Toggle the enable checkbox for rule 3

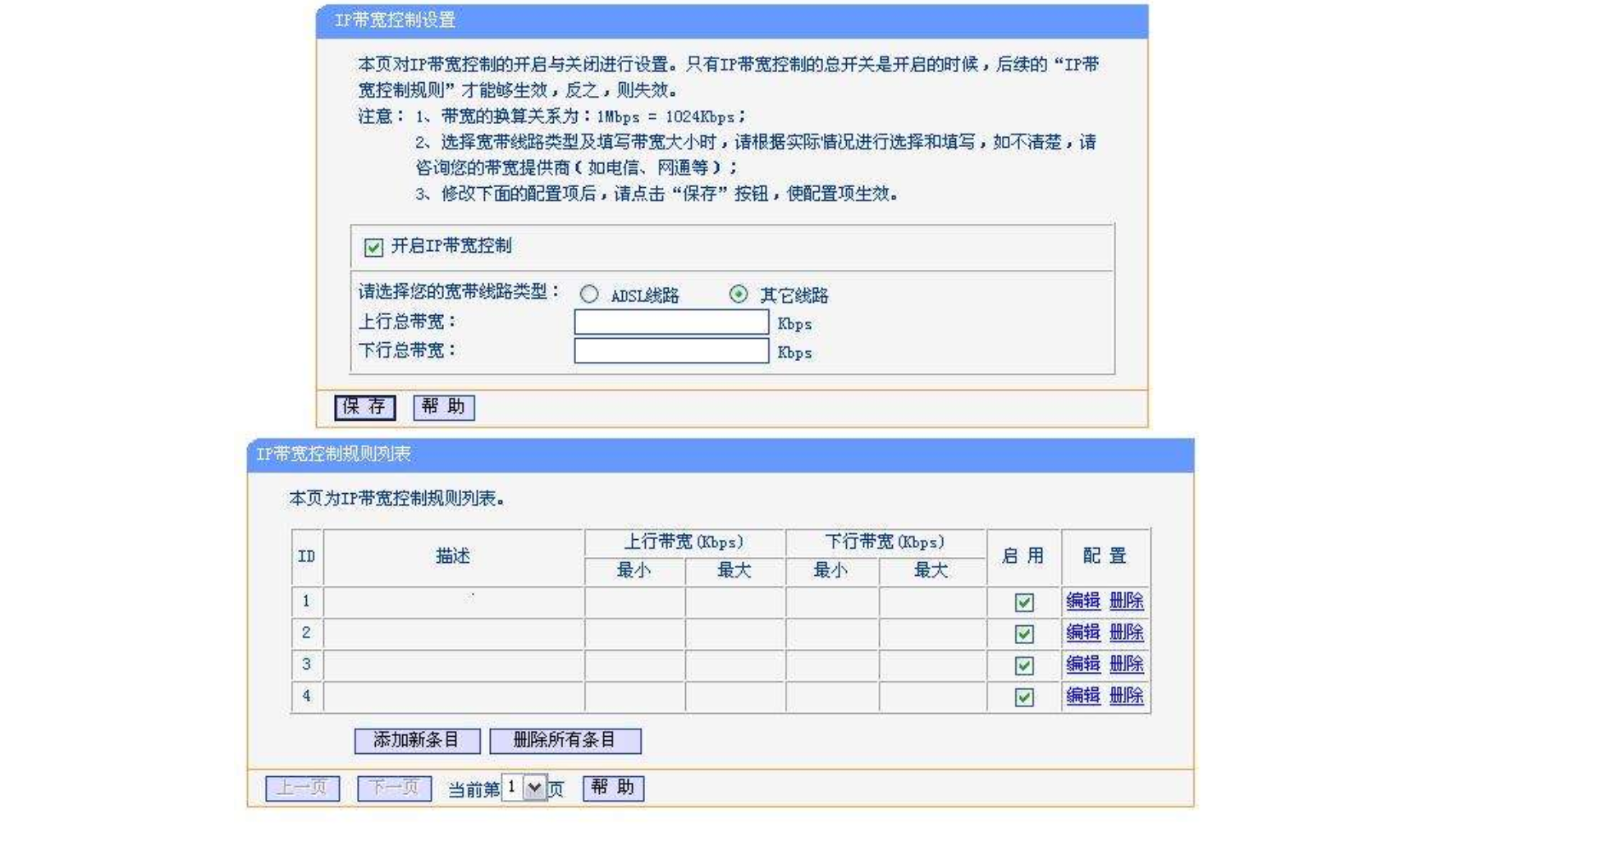coord(1024,665)
